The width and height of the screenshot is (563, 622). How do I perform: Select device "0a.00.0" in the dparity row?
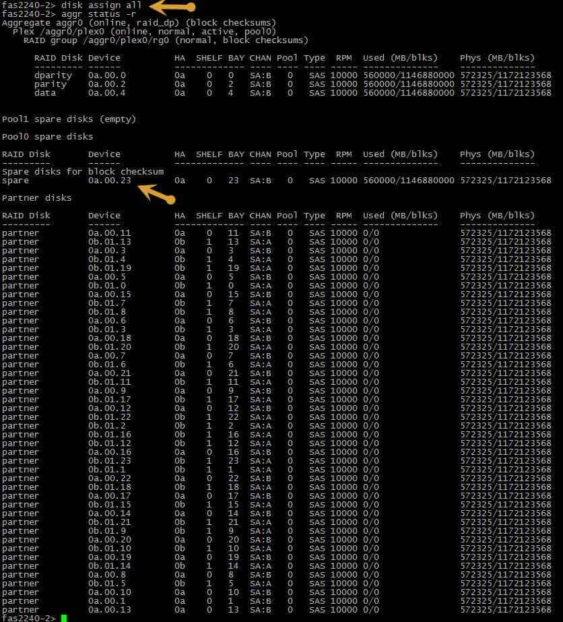coord(106,75)
